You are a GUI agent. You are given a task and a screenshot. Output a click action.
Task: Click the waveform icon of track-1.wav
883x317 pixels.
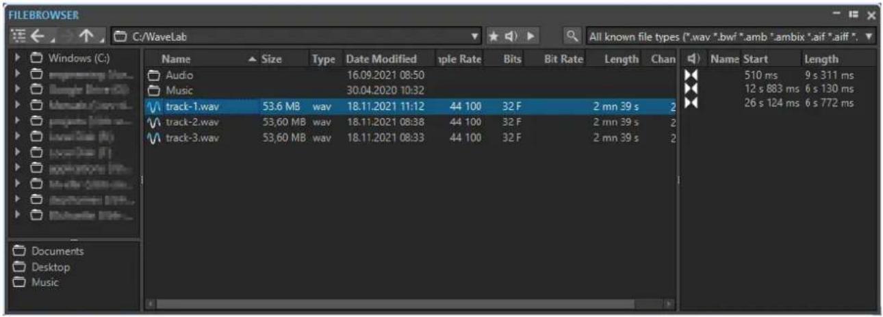[154, 106]
